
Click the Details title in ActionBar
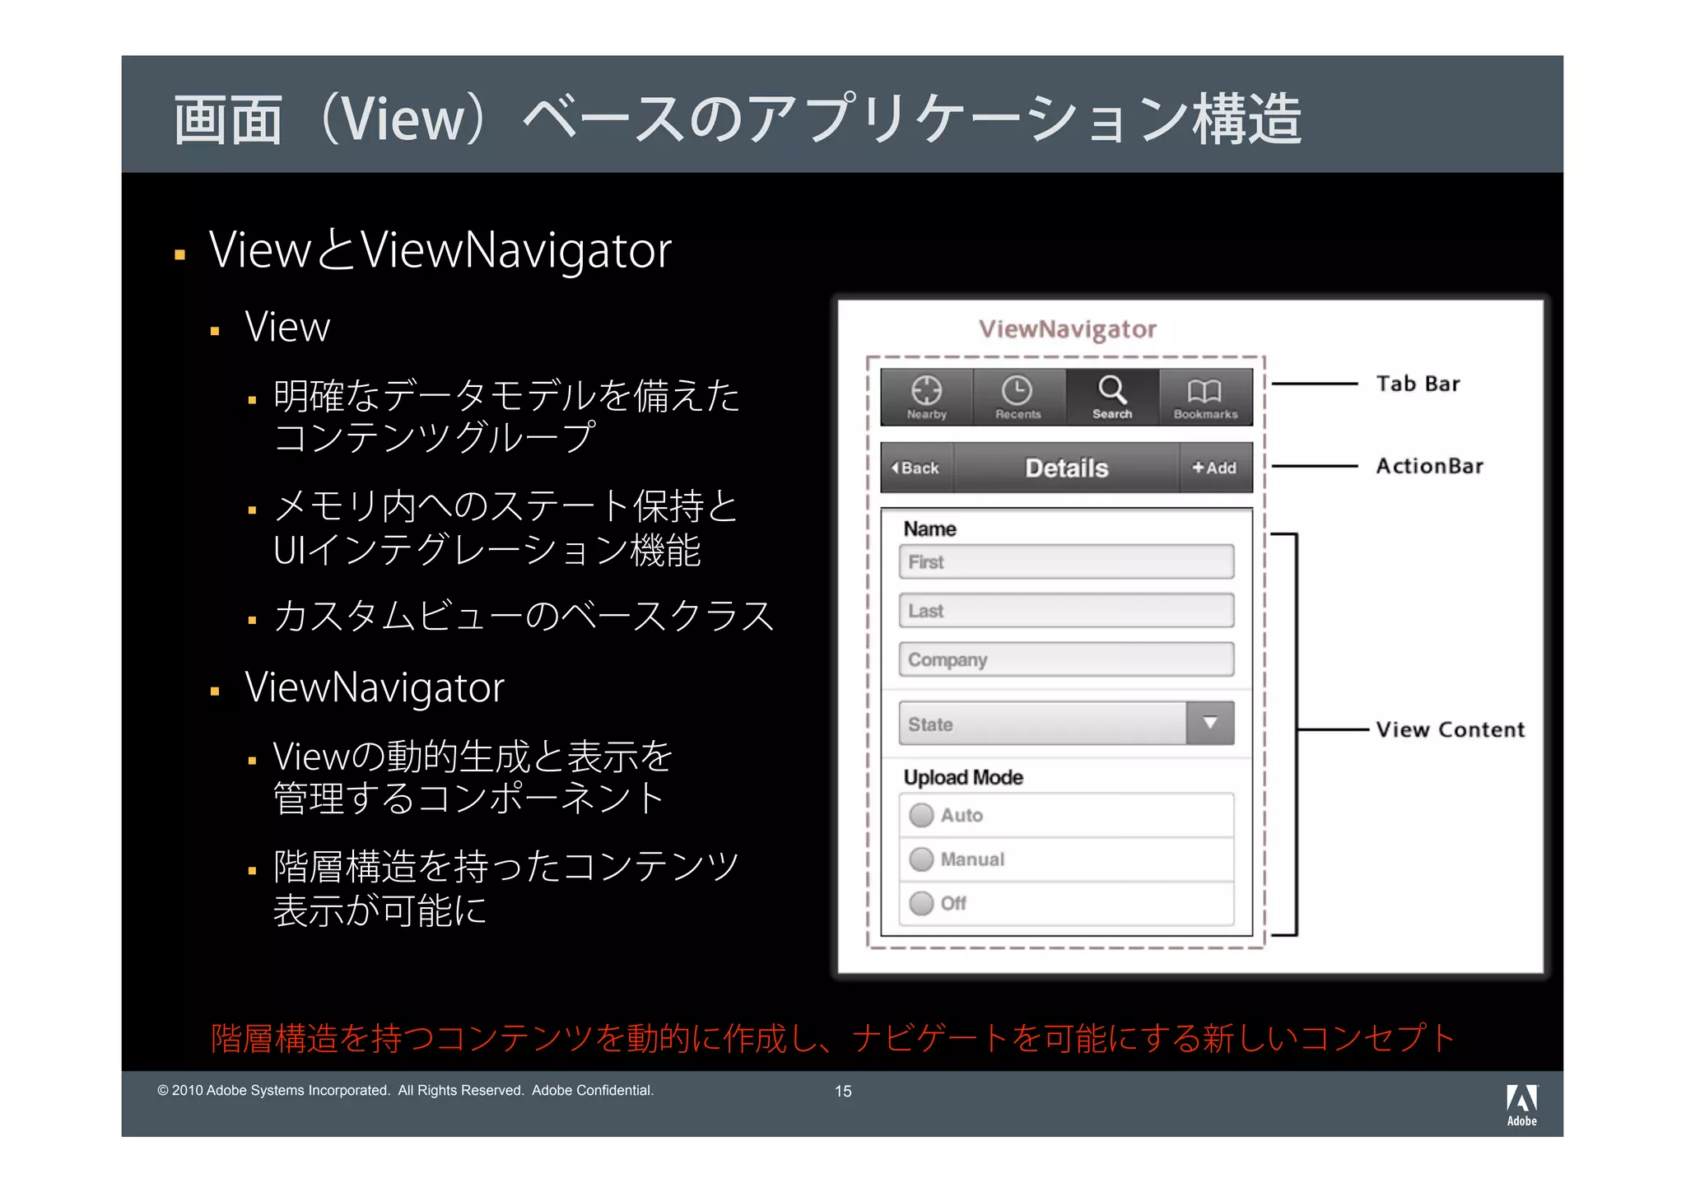(1067, 468)
